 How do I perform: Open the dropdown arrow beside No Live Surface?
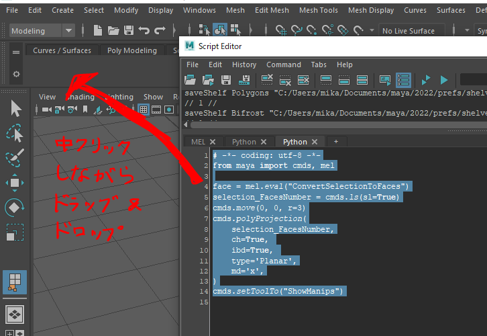[x=372, y=30]
